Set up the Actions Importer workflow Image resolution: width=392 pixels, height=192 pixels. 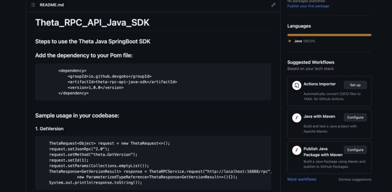pos(355,85)
